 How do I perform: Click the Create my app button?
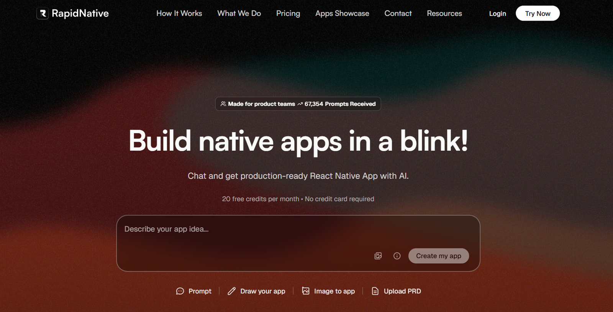(438, 256)
